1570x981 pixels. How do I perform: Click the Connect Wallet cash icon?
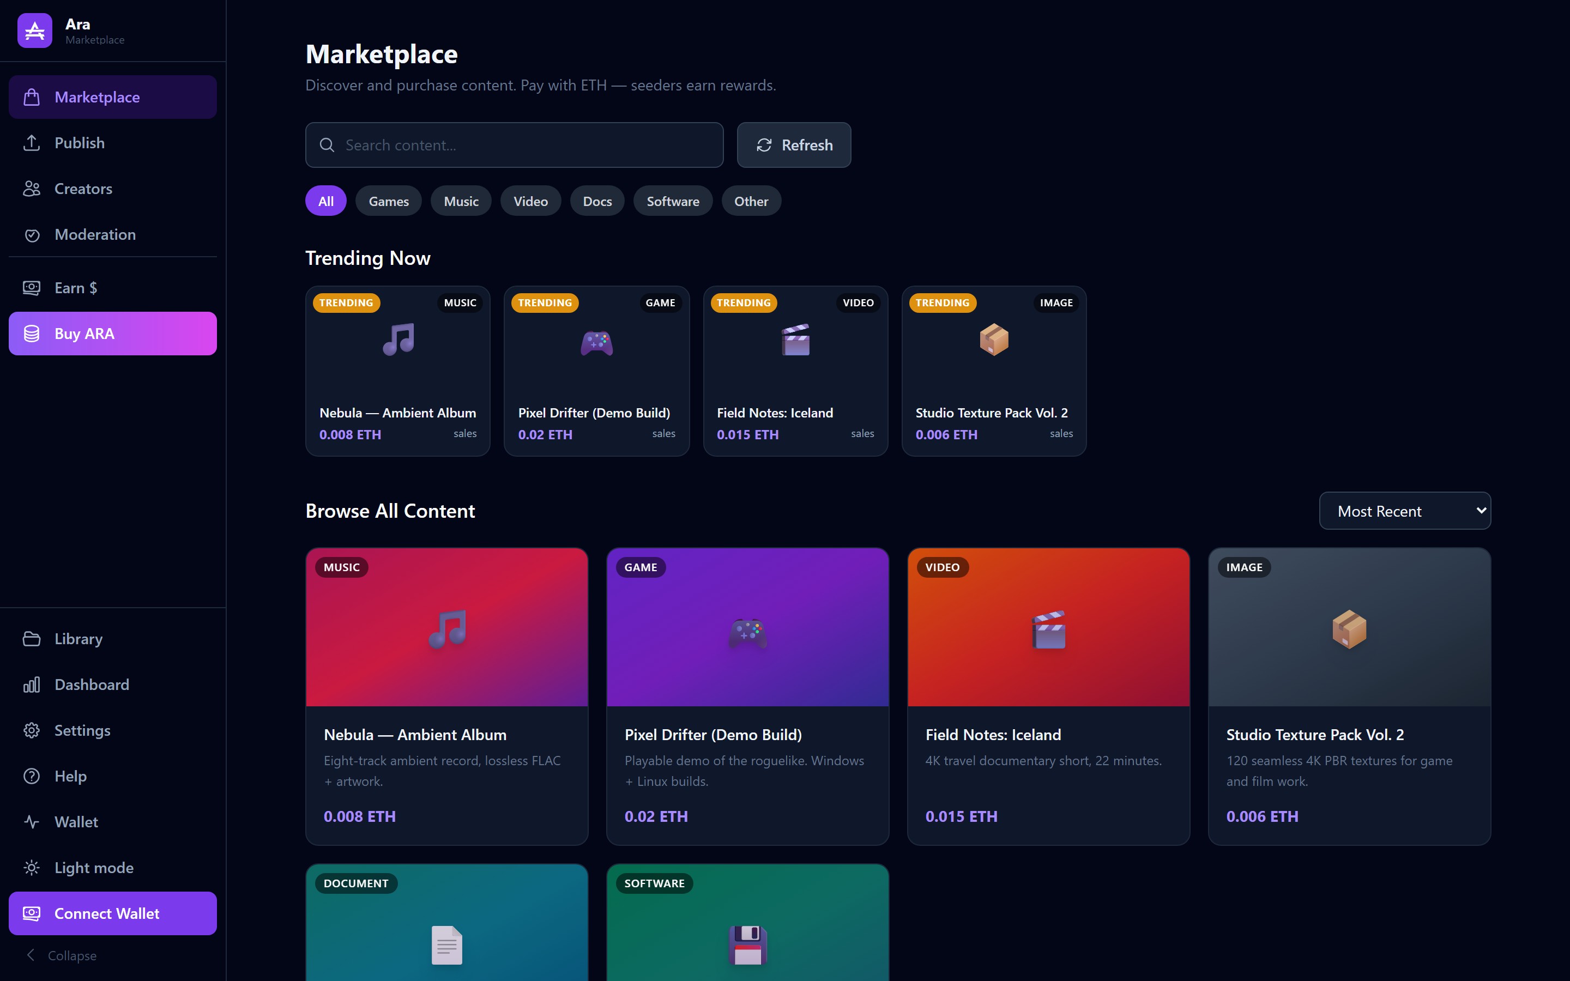[x=32, y=913]
